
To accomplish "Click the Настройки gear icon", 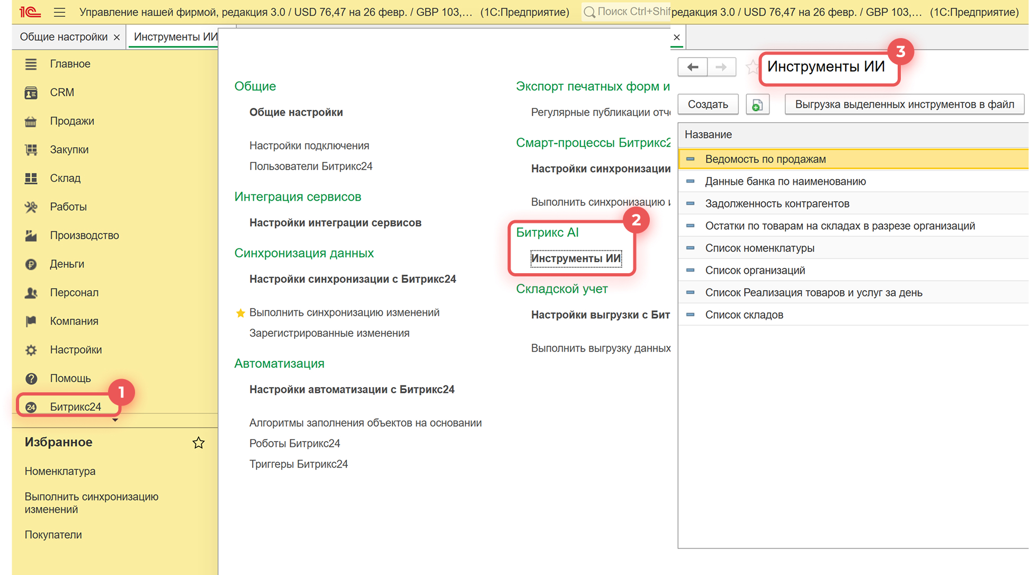I will [31, 350].
